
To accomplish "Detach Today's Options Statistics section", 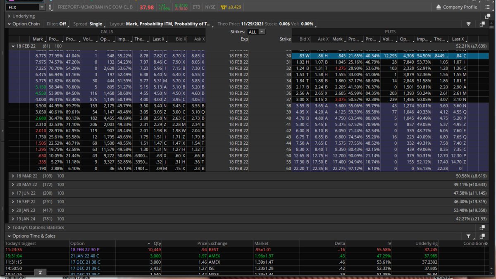I will pyautogui.click(x=482, y=228).
